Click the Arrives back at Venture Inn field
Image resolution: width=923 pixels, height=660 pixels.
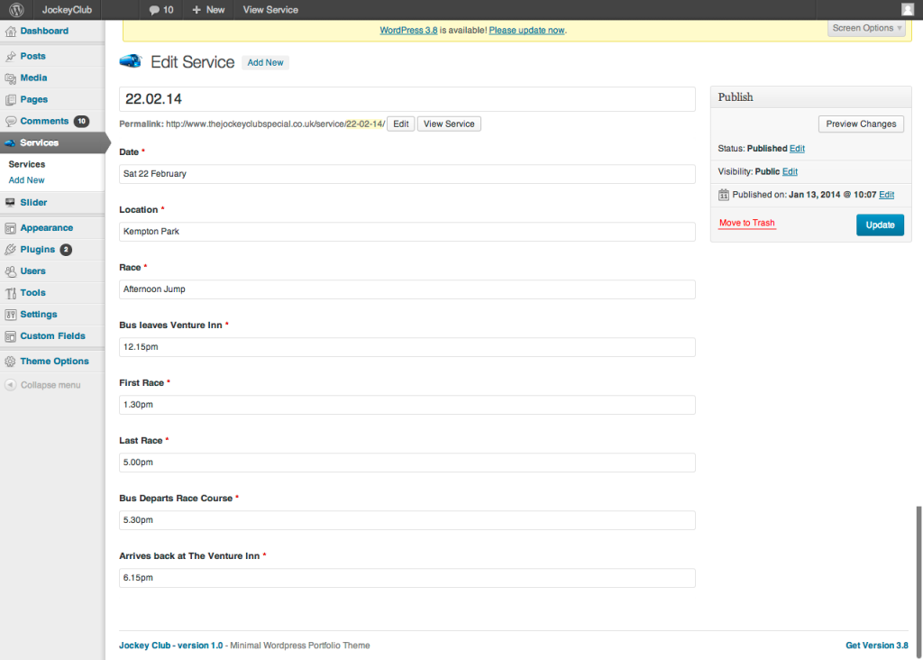(x=407, y=578)
